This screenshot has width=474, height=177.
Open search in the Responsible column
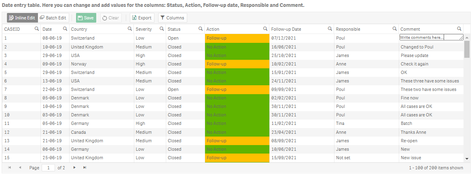click(394, 29)
